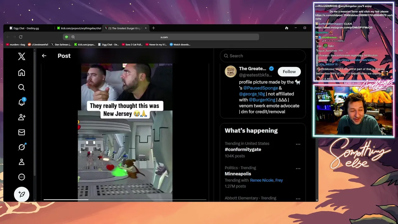The height and width of the screenshot is (224, 398).
Task: Click @george_10g mention link
Action: [x=252, y=94]
